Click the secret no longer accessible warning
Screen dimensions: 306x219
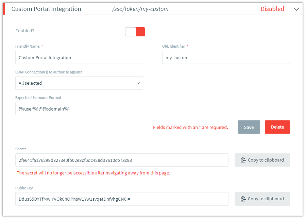(93, 173)
